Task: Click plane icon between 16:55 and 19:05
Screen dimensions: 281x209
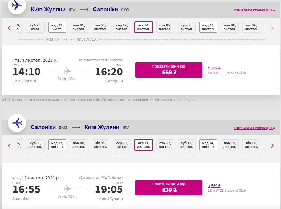Action: click(x=68, y=189)
